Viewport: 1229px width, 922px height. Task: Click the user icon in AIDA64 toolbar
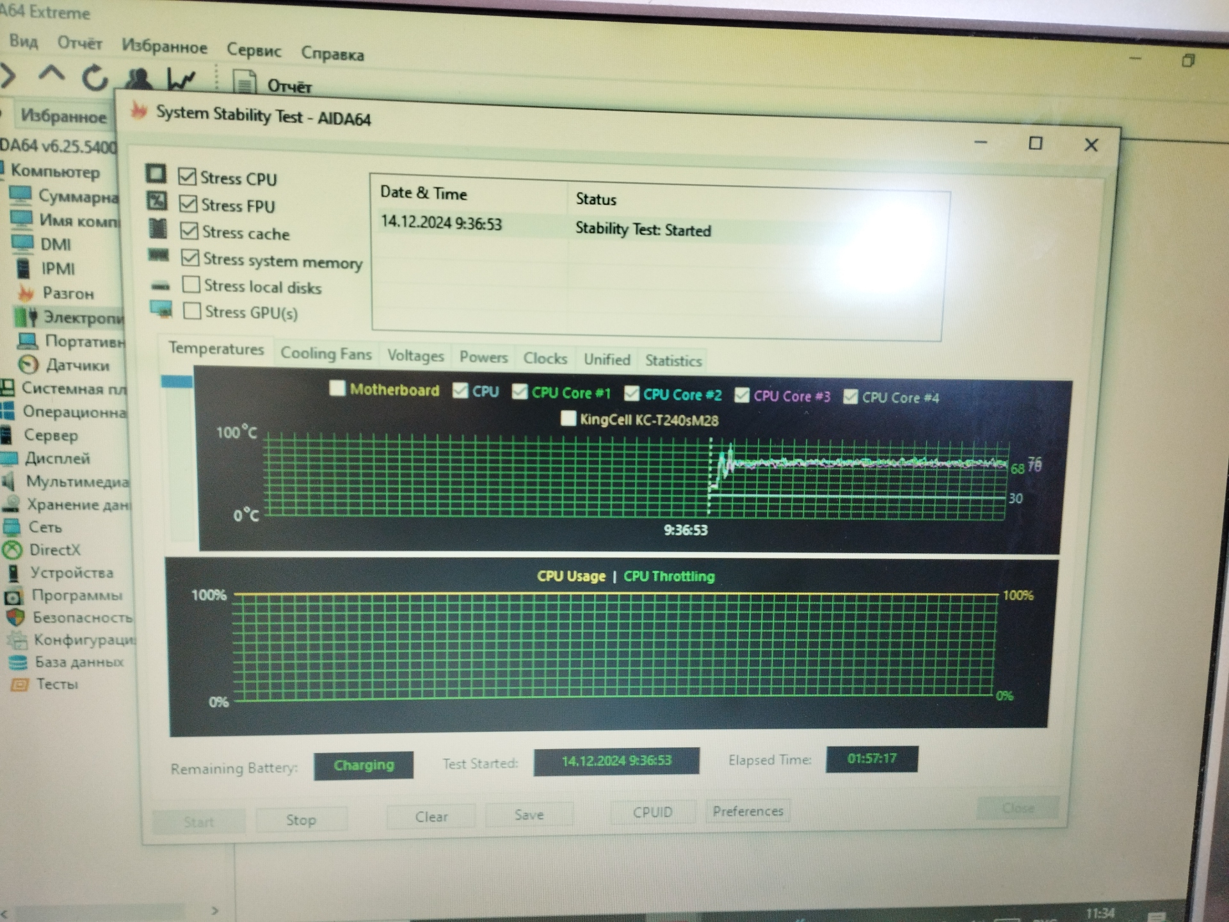tap(139, 79)
